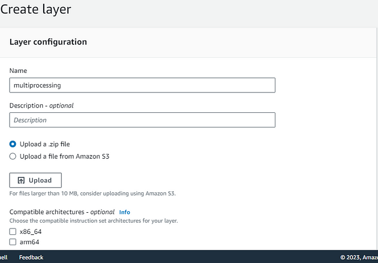Viewport: 378px width, 263px height.
Task: Open CloudShell from the bottom-left footer
Action: [x=3, y=258]
